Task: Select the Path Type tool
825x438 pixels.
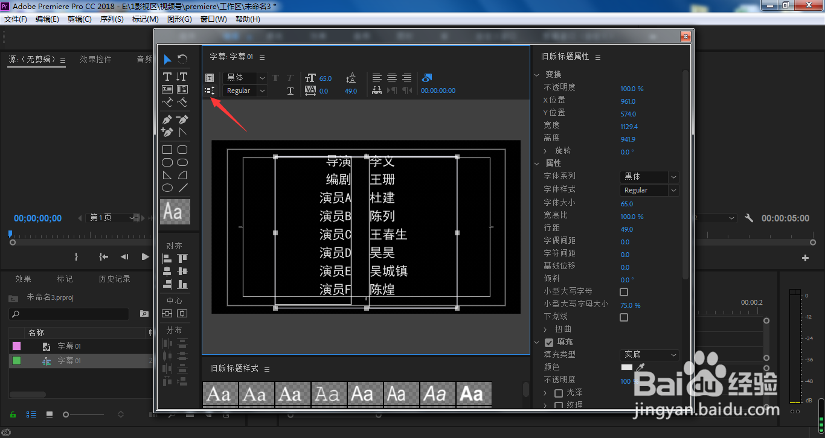Action: click(167, 102)
